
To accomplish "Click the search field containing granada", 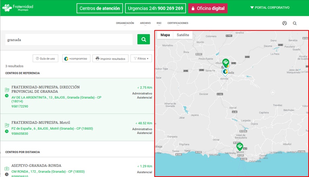I will tap(69, 40).
